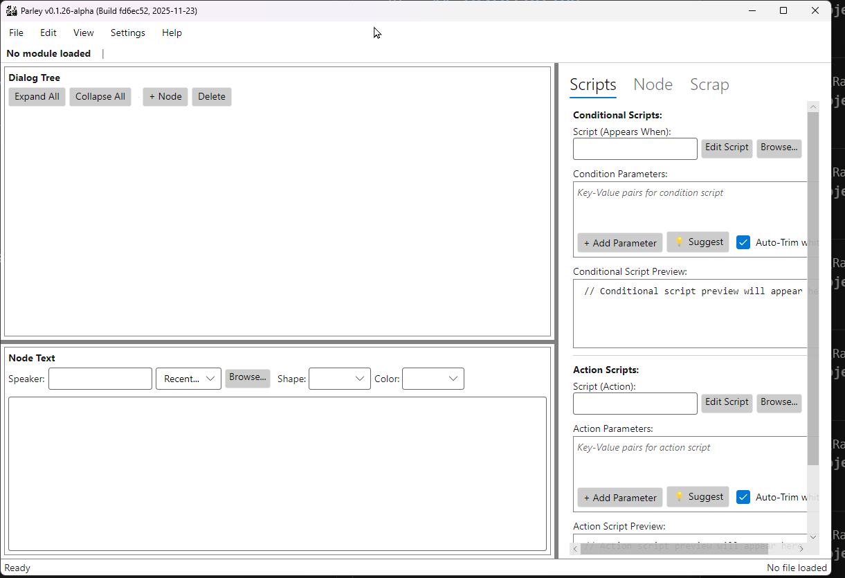Click the horizontal scroll right arrow in Scripts panel

pyautogui.click(x=801, y=549)
